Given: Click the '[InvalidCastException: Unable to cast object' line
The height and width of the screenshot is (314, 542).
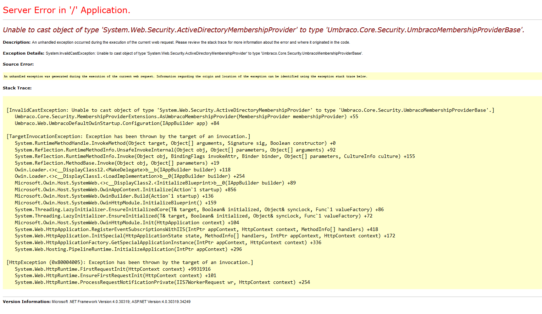Looking at the screenshot, I should (250, 110).
